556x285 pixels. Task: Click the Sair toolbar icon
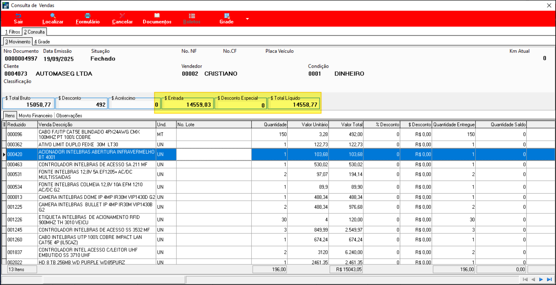click(x=18, y=16)
